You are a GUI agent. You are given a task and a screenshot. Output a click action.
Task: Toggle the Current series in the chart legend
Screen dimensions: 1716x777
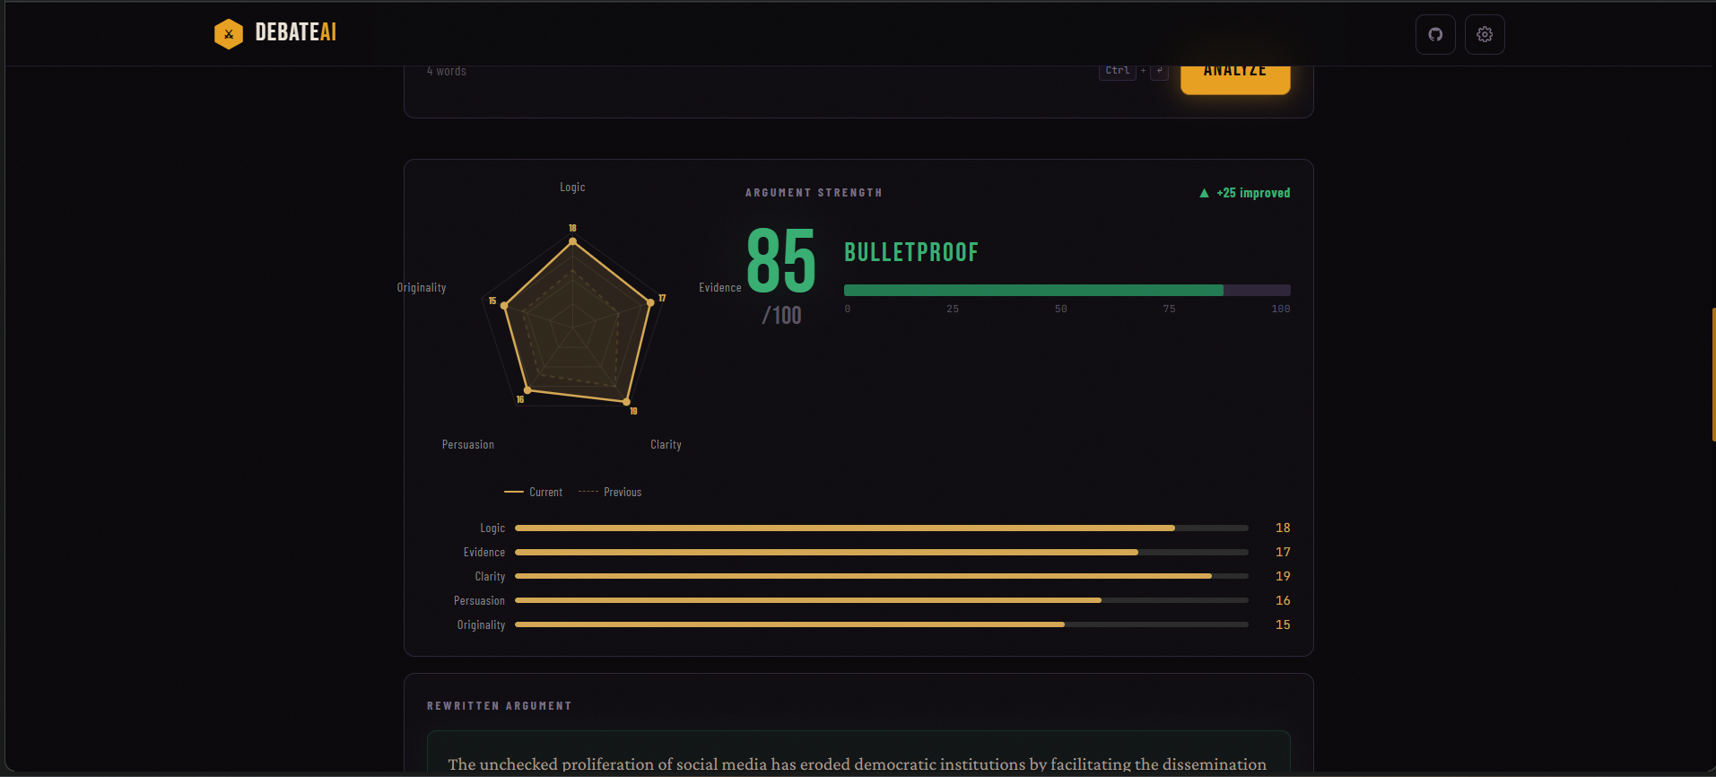coord(534,493)
